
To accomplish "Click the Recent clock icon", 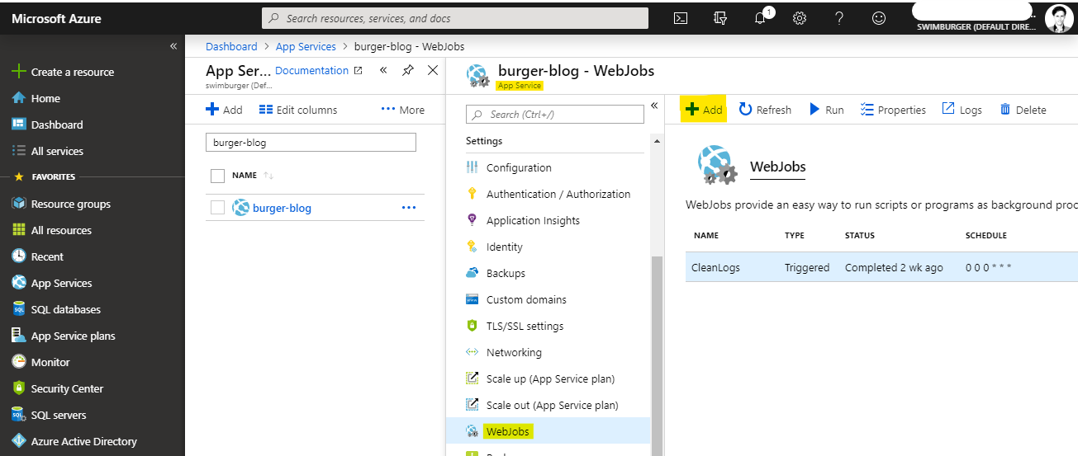I will [x=19, y=256].
